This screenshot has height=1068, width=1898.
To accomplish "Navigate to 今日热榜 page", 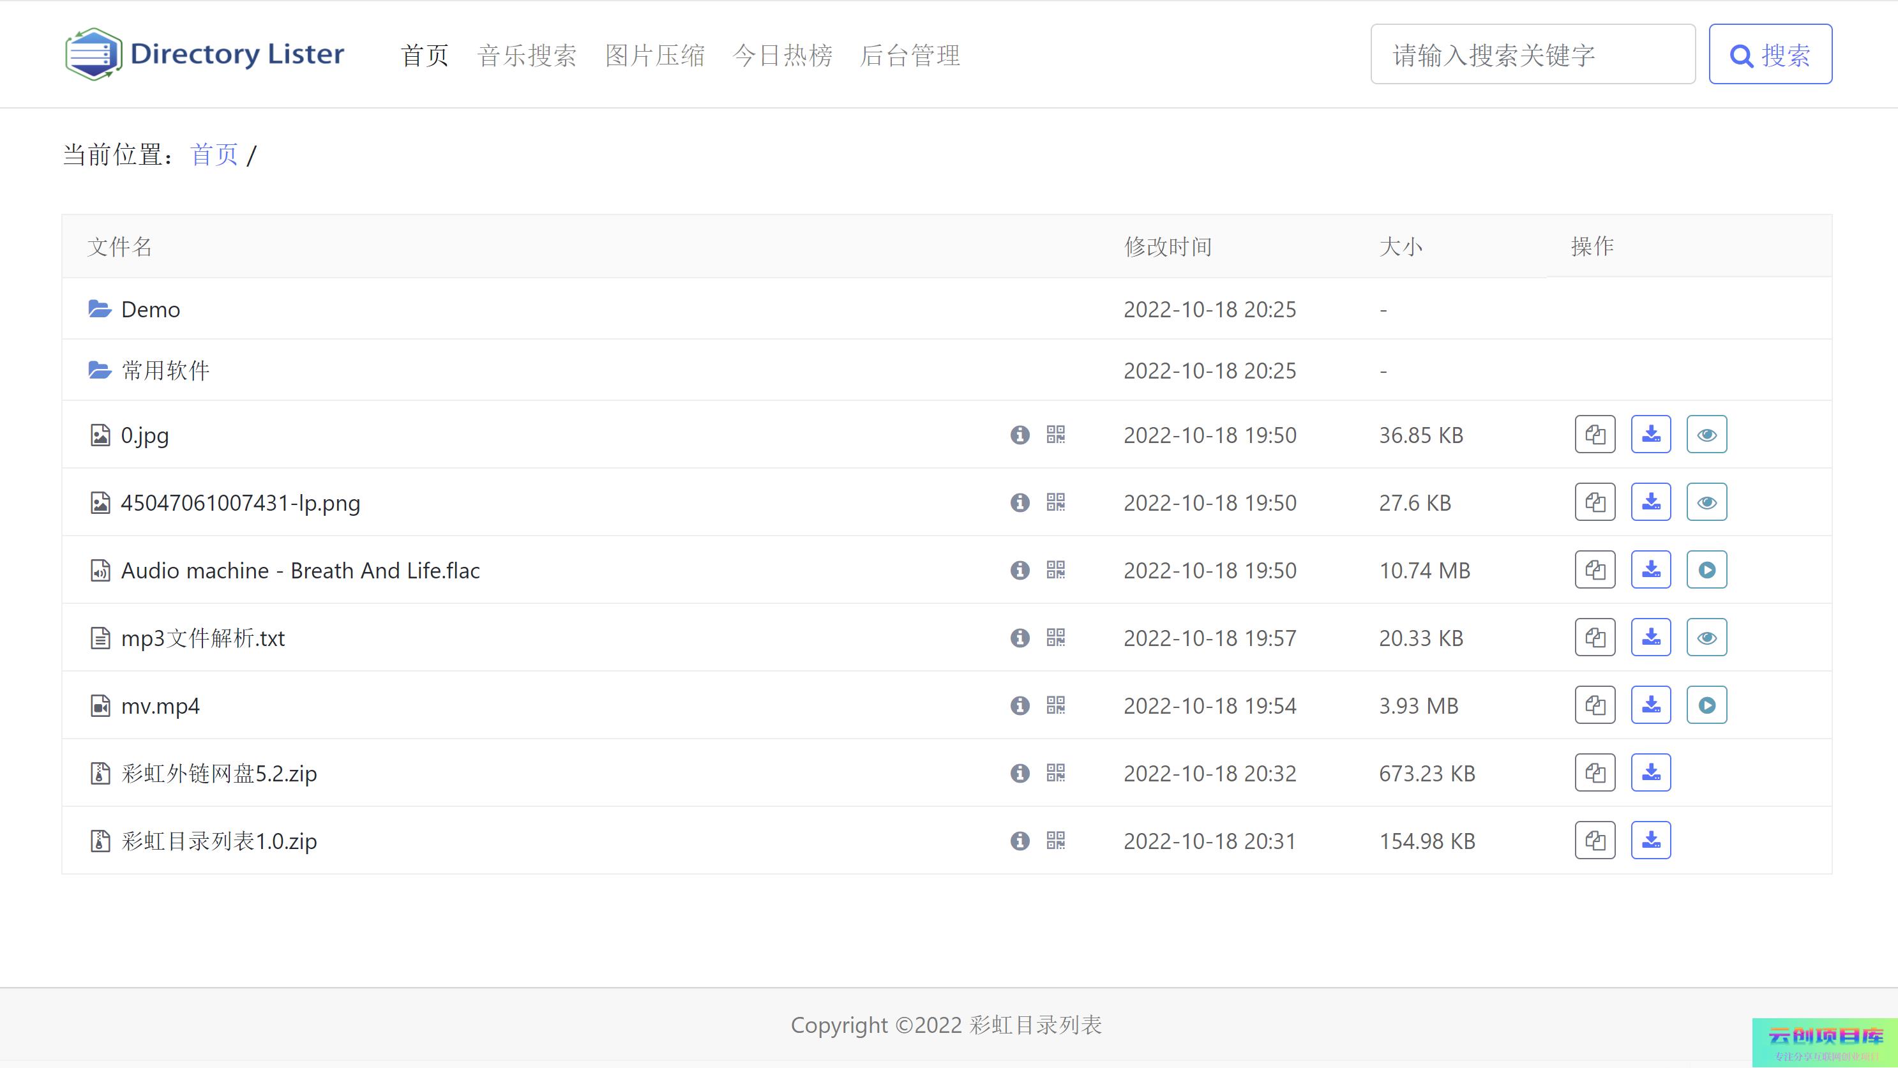I will 783,56.
